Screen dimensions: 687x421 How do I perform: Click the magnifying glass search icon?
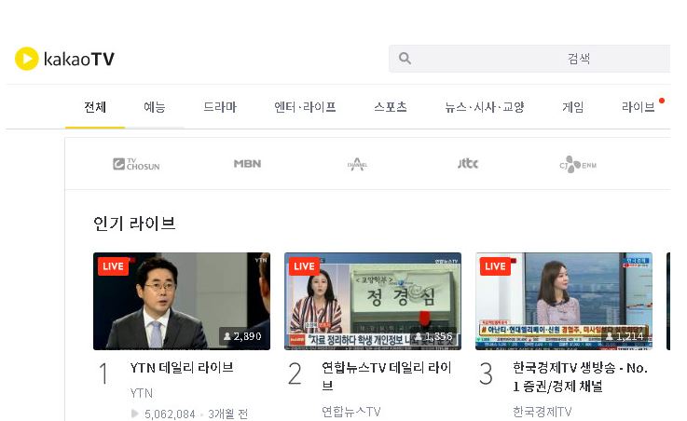tap(405, 58)
